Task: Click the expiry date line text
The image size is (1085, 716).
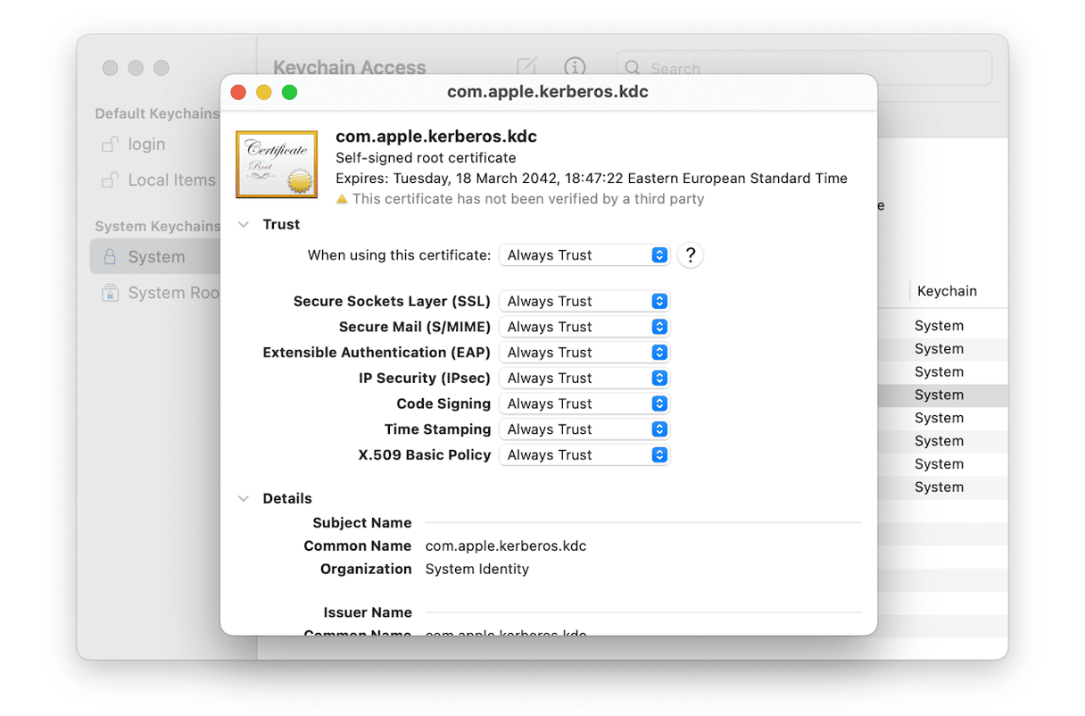Action: click(x=592, y=179)
